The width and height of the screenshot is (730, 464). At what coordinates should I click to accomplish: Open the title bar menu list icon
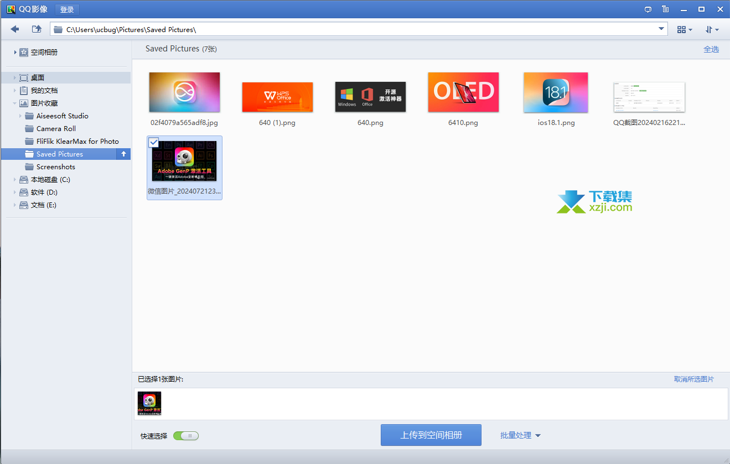[x=665, y=9]
